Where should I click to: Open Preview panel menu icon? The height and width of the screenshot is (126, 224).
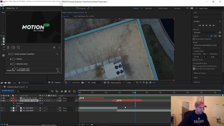220,21
